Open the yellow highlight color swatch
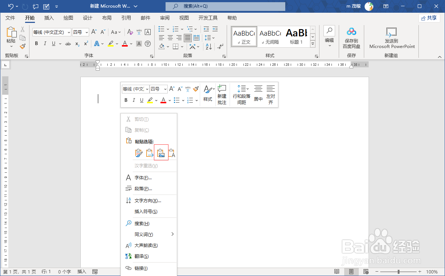Viewport: 445px width, 276px height. (110, 43)
